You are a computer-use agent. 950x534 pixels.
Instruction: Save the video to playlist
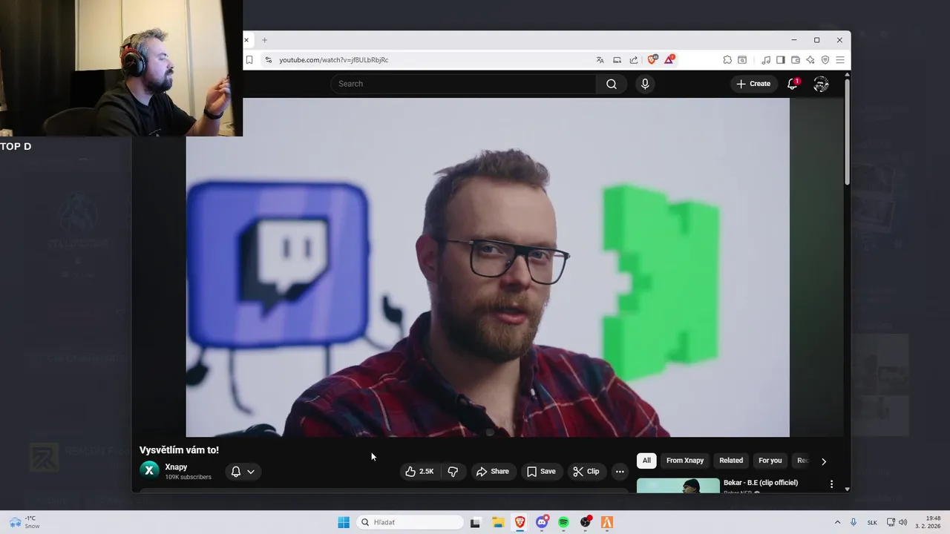tap(541, 471)
